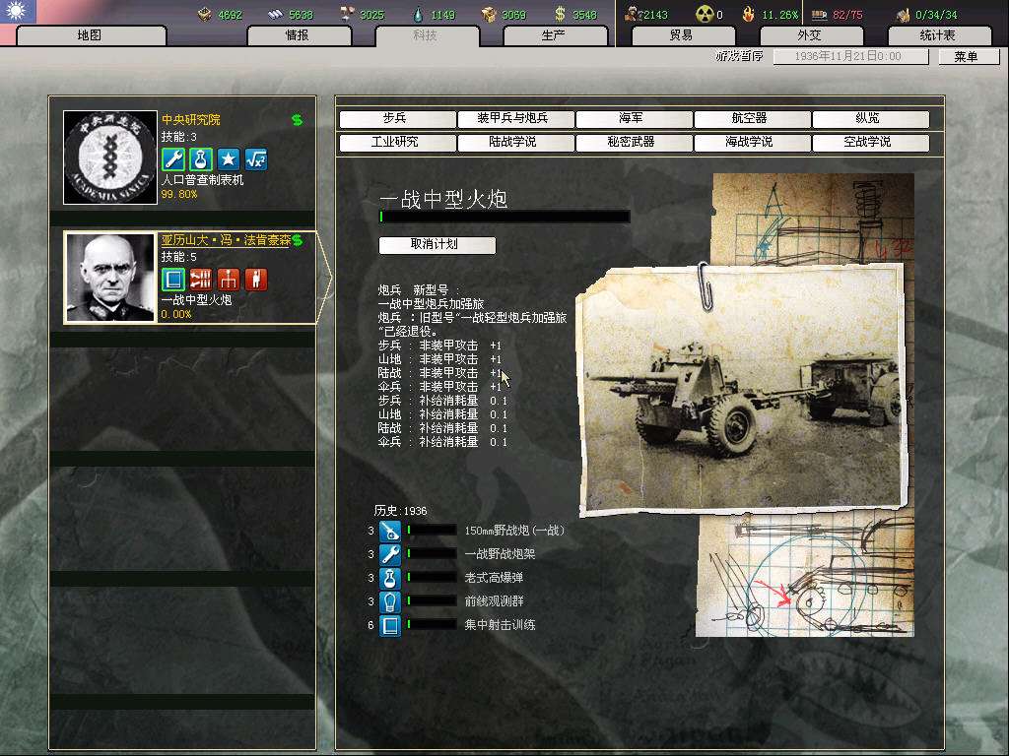Go to the 贸易 trade tab

(683, 35)
